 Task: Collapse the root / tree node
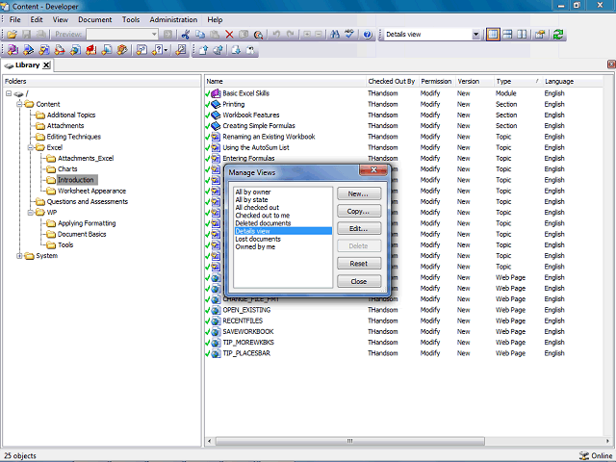pyautogui.click(x=9, y=94)
